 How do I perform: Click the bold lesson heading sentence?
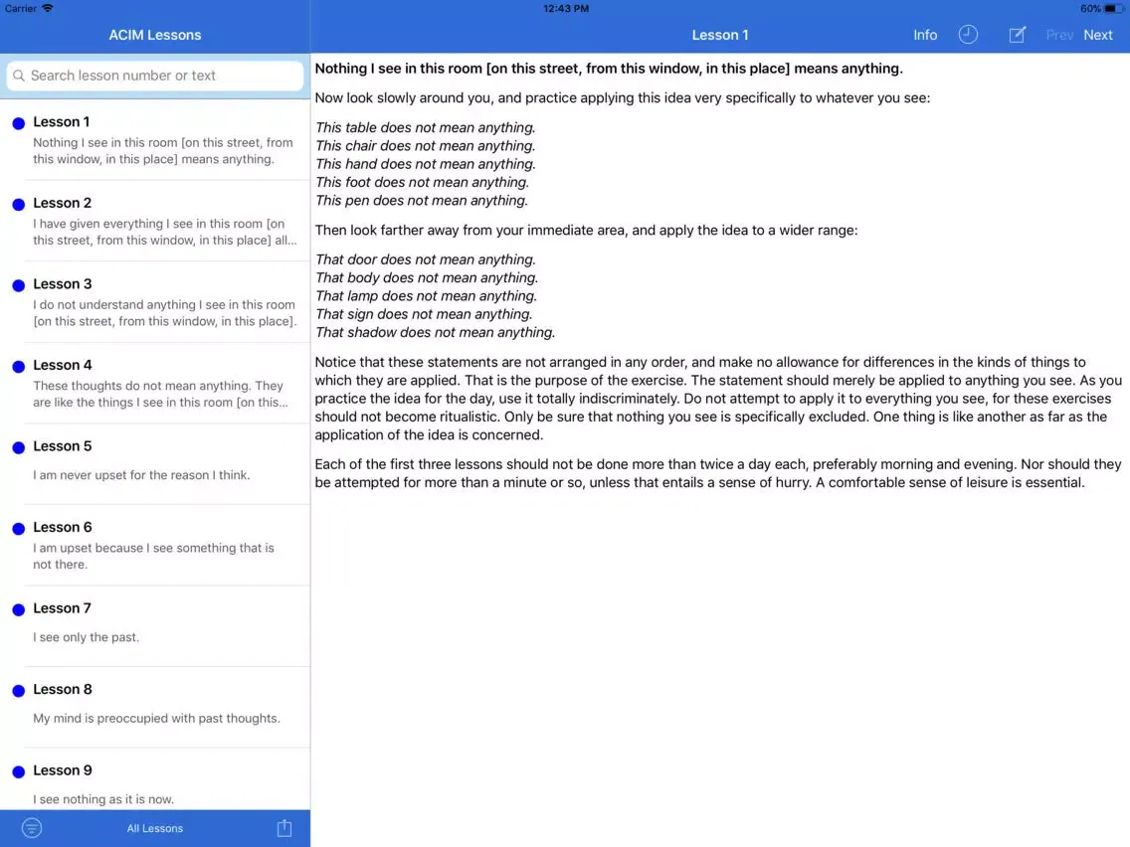[609, 69]
